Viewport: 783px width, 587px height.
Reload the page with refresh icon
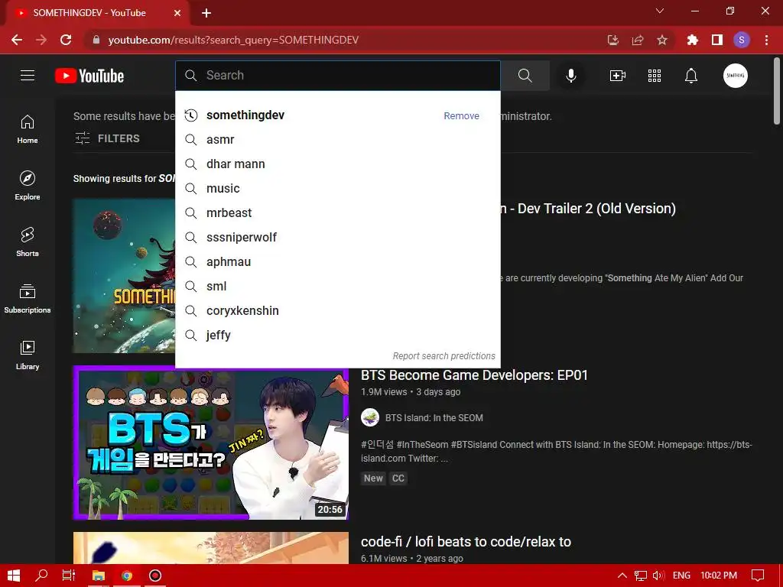pos(66,40)
